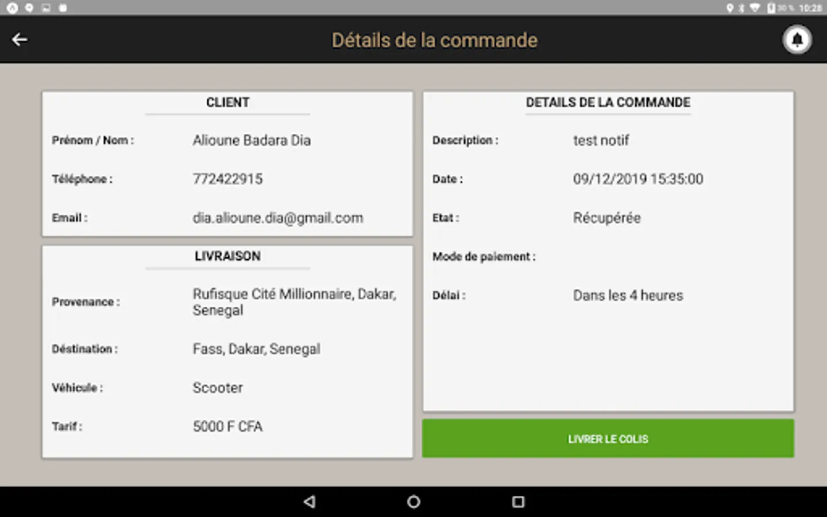Screen dimensions: 827x517
Task: Tap the client phone number 772422915
Action: pyautogui.click(x=227, y=179)
